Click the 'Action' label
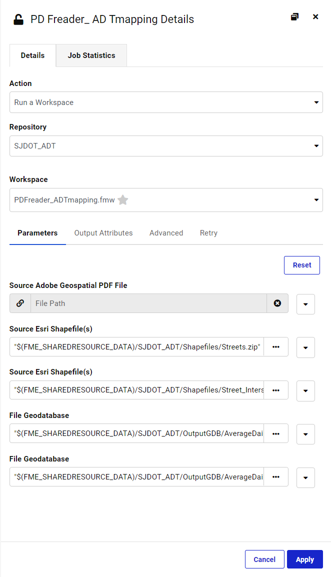 click(x=20, y=83)
